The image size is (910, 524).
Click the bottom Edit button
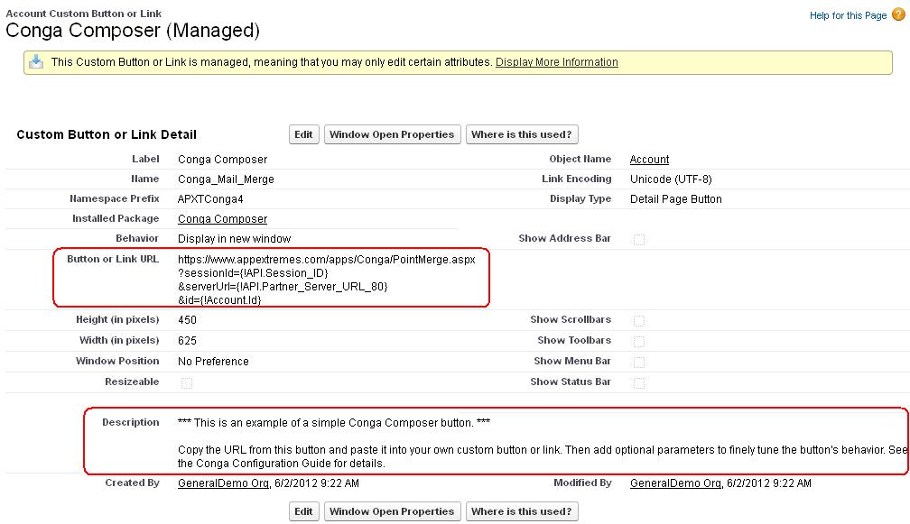point(303,510)
